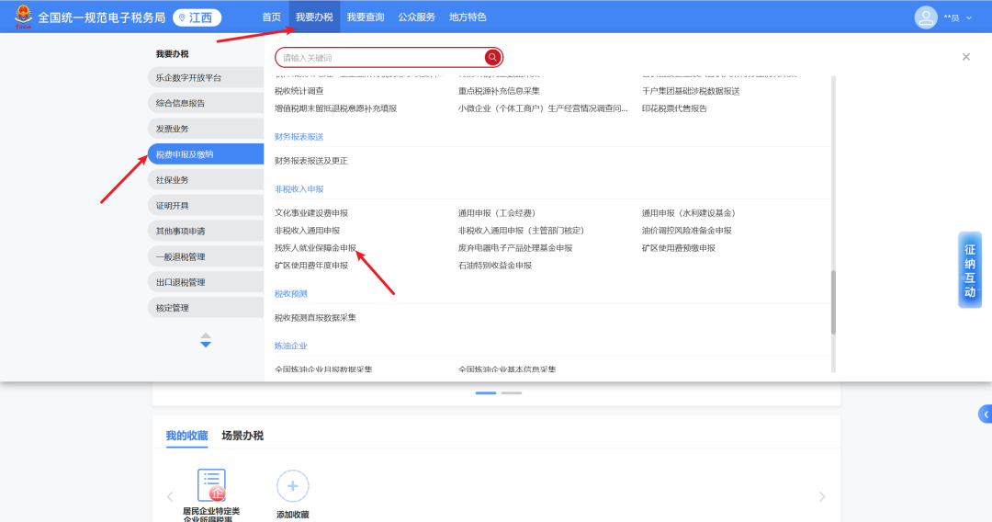The height and width of the screenshot is (522, 992).
Task: Open 文化事业建设费申报 link
Action: click(311, 213)
